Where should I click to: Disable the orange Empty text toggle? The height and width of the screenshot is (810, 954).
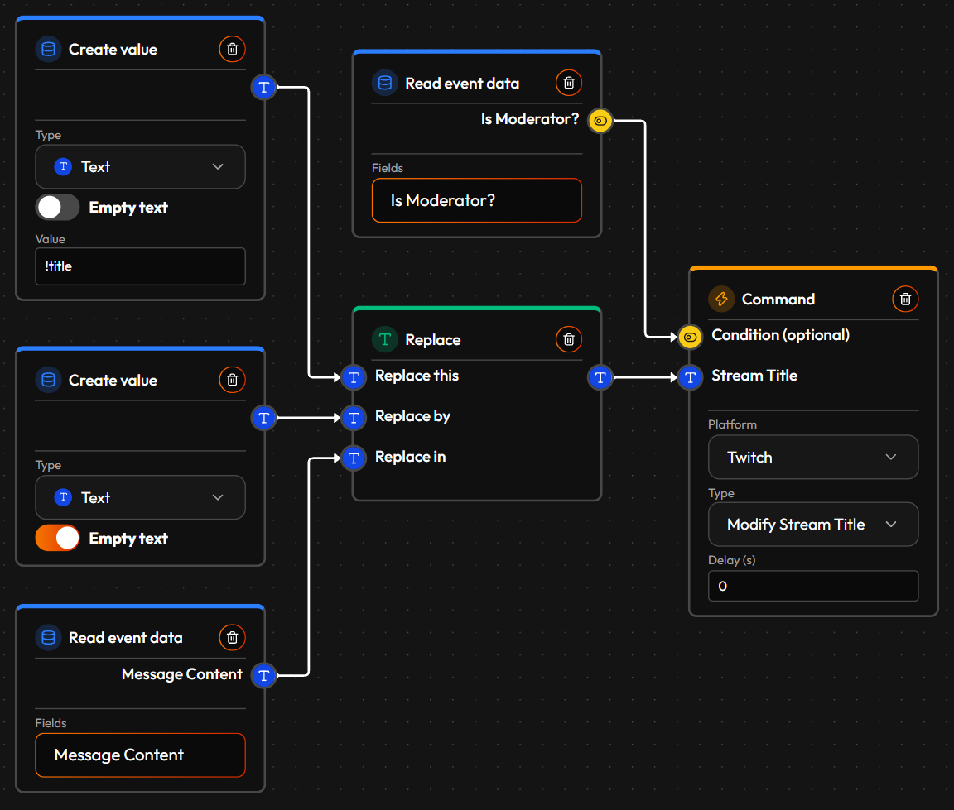coord(58,538)
